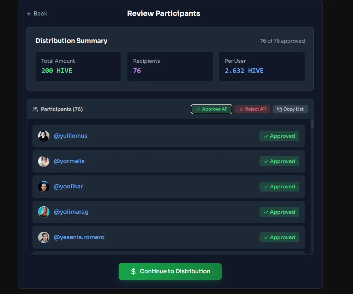Go back using the Back link

tap(37, 14)
